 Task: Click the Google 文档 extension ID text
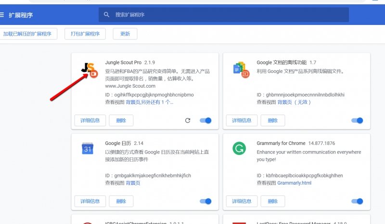tap(300, 95)
